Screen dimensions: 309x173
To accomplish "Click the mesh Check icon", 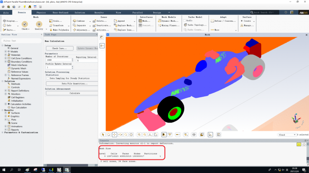I will (x=25, y=25).
